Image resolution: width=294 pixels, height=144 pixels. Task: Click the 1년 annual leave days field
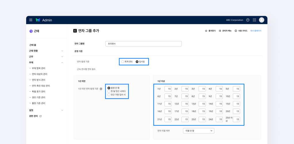click(x=168, y=89)
